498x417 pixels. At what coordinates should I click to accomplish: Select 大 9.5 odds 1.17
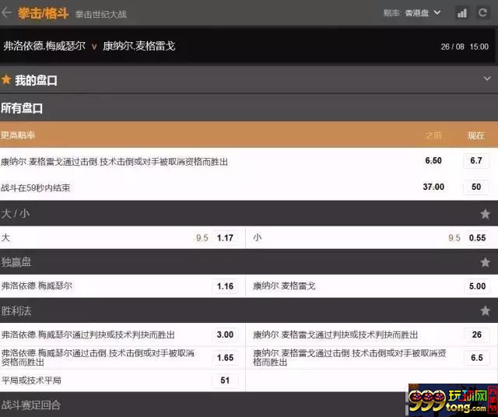[x=225, y=237]
